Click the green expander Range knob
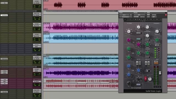Screen dimensions: 176x99 click(147, 45)
